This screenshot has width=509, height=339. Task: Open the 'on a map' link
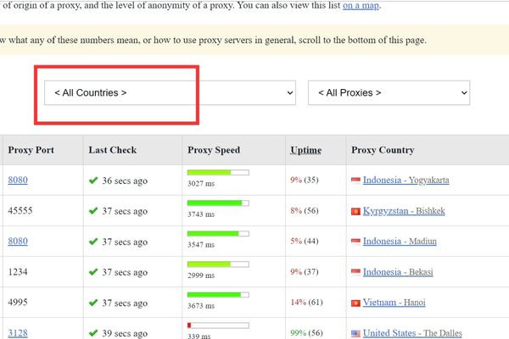(361, 6)
